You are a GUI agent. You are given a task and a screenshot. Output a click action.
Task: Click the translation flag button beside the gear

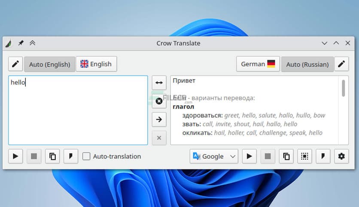[323, 156]
